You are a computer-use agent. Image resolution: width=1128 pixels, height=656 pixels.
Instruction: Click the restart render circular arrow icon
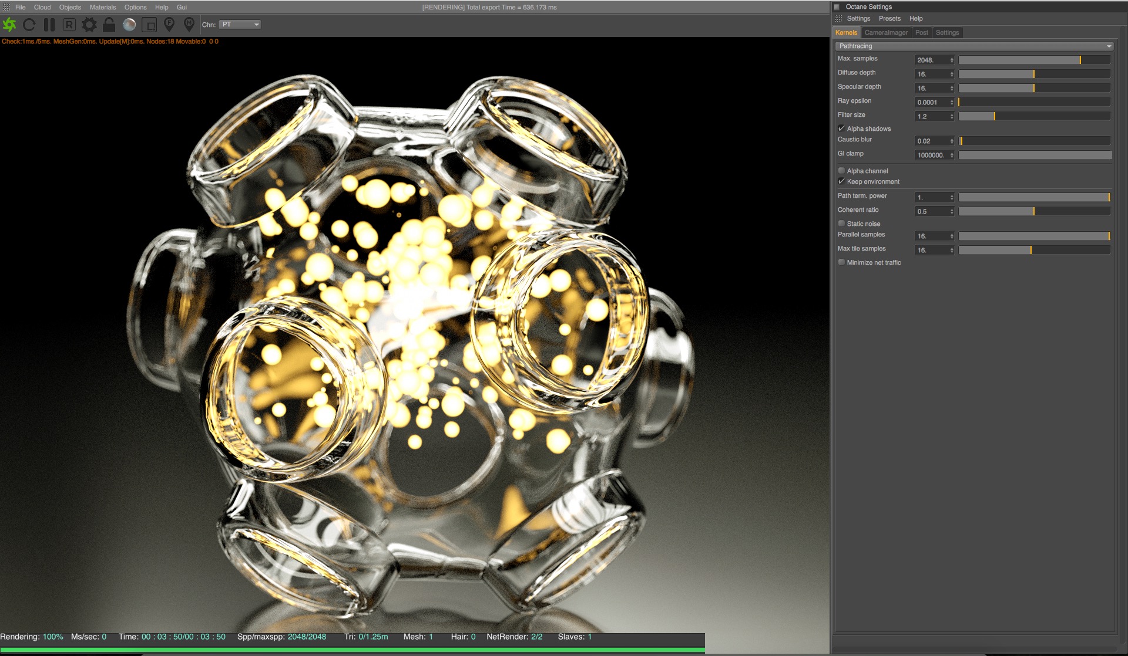coord(29,25)
